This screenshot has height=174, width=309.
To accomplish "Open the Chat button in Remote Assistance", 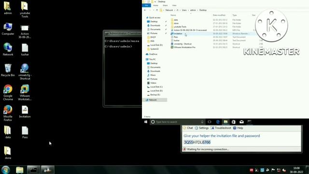I will pos(188,128).
